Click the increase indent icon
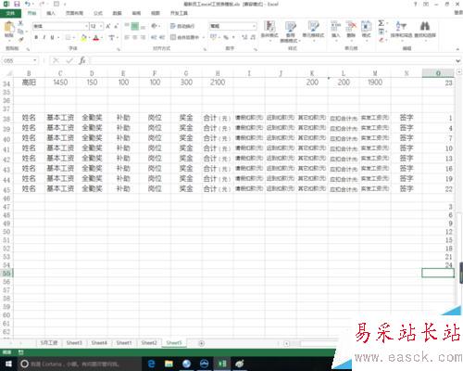 pos(162,37)
